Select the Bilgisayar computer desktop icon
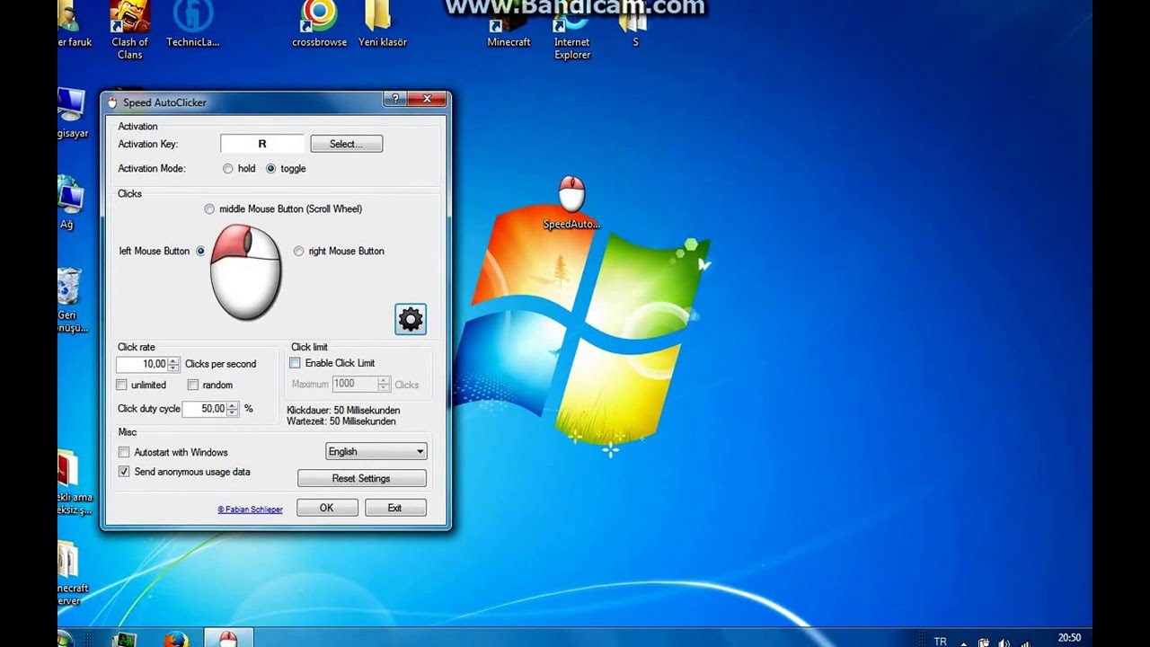This screenshot has height=647, width=1150. coord(72,112)
